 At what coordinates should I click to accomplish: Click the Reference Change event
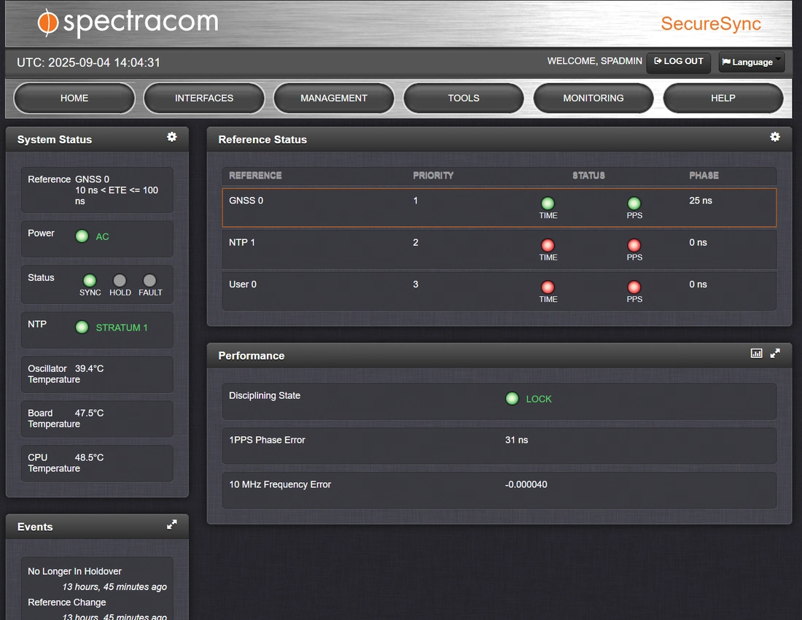[67, 602]
